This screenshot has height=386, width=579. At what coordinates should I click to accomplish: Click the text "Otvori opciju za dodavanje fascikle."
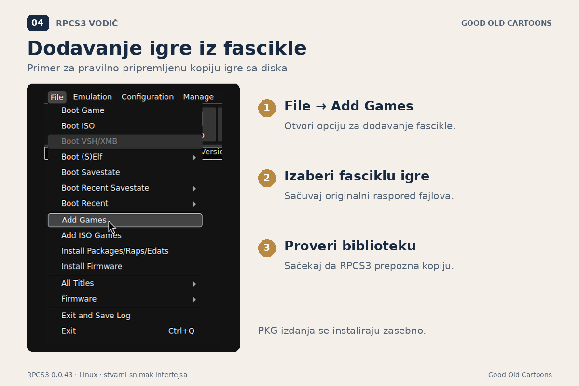pyautogui.click(x=370, y=126)
